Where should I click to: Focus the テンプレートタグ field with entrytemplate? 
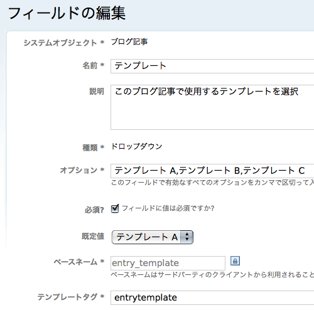tap(212, 297)
